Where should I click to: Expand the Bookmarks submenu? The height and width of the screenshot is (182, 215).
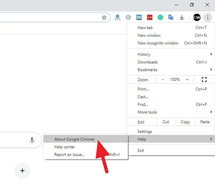coord(171,70)
